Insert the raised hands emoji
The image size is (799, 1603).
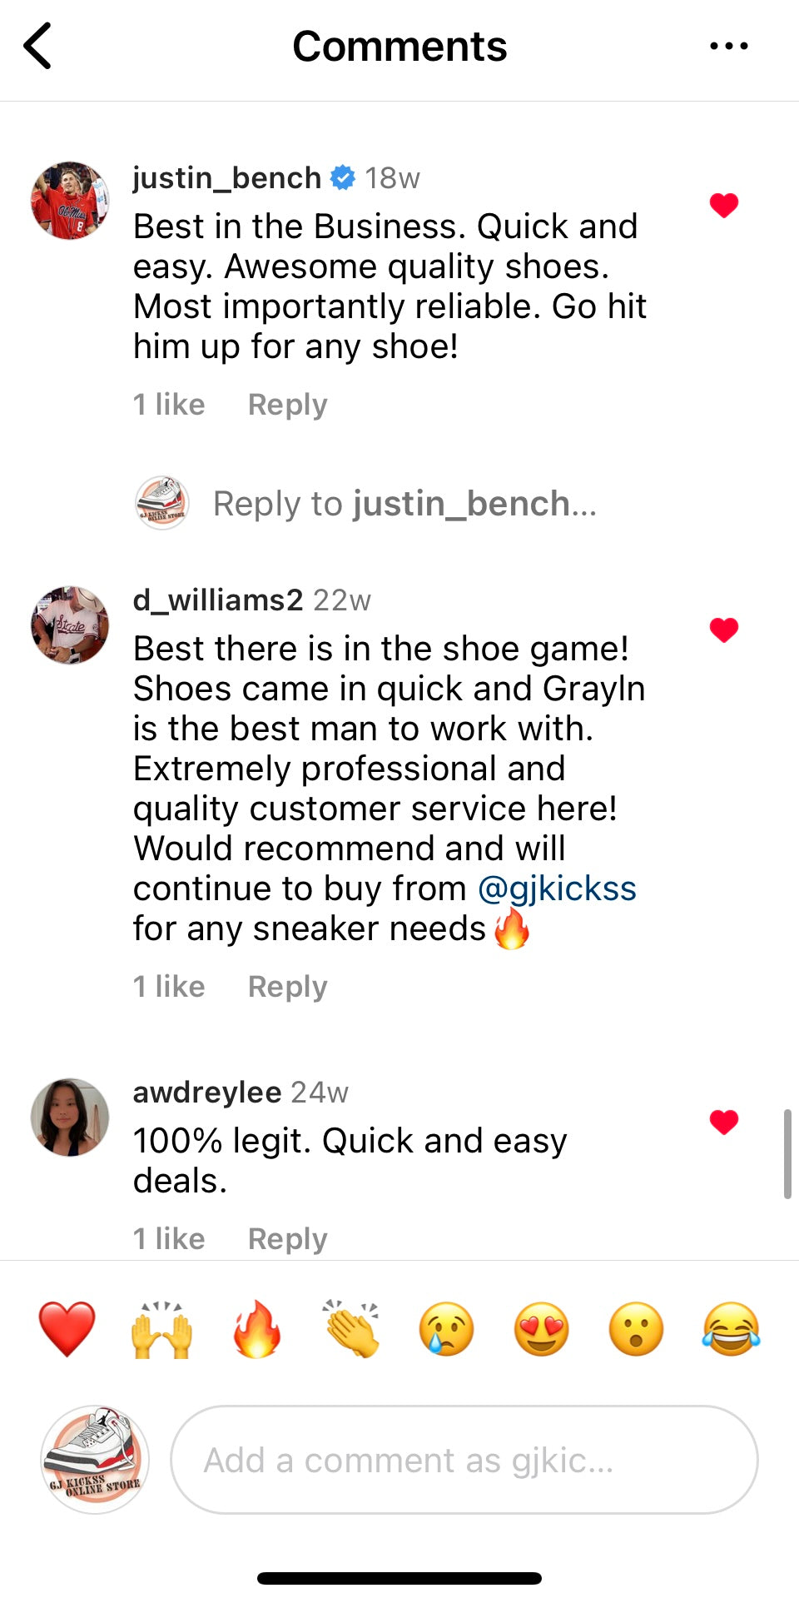pyautogui.click(x=161, y=1329)
